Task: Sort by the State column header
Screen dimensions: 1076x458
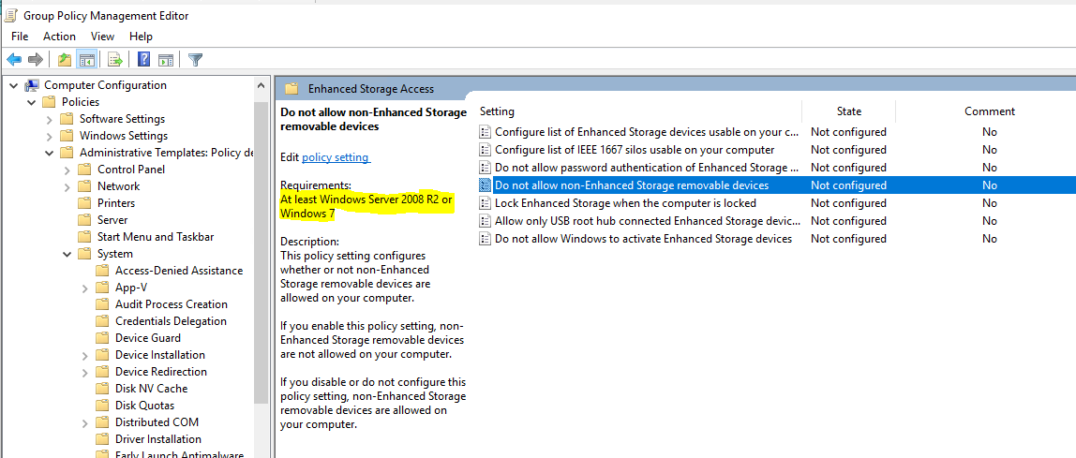Action: click(x=849, y=111)
